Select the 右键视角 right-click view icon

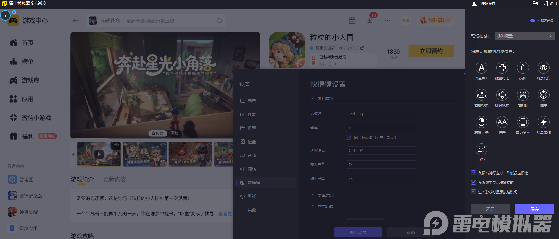point(481,95)
